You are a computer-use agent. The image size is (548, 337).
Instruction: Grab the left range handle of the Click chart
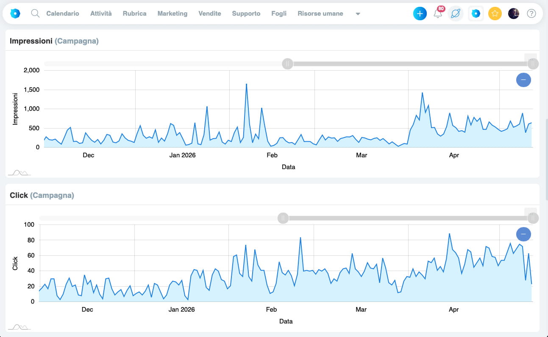coord(283,218)
